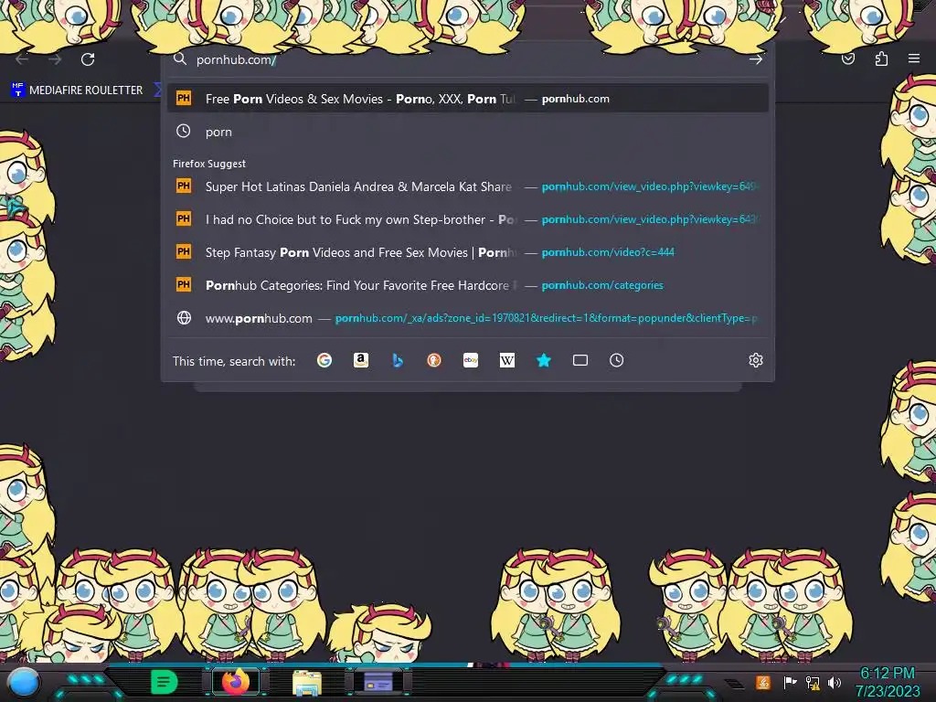The width and height of the screenshot is (936, 702).
Task: Switch to Firefox in the taskbar
Action: 235,682
